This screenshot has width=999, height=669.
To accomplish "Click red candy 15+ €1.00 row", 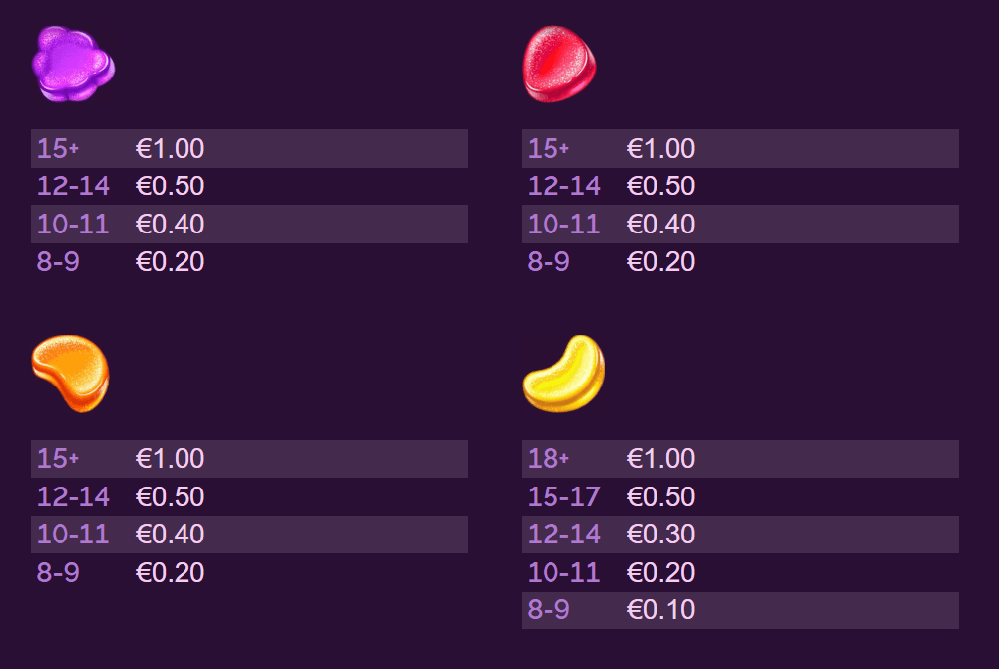I will (x=740, y=148).
